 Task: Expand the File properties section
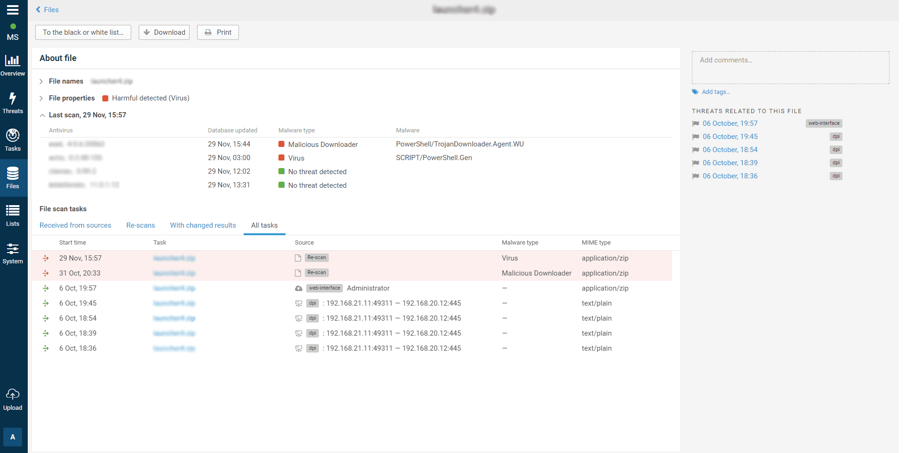click(x=41, y=99)
